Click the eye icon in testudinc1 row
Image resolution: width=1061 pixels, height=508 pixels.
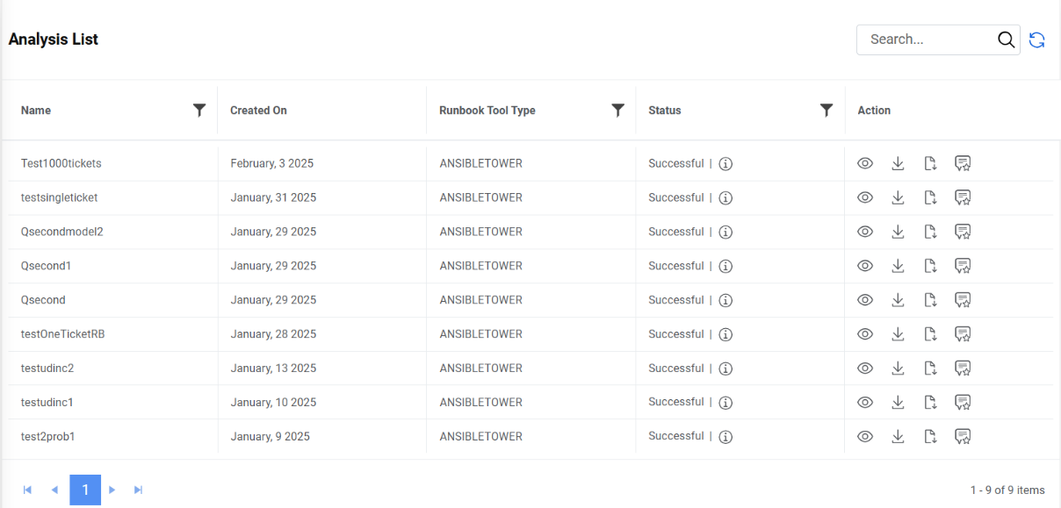(865, 402)
